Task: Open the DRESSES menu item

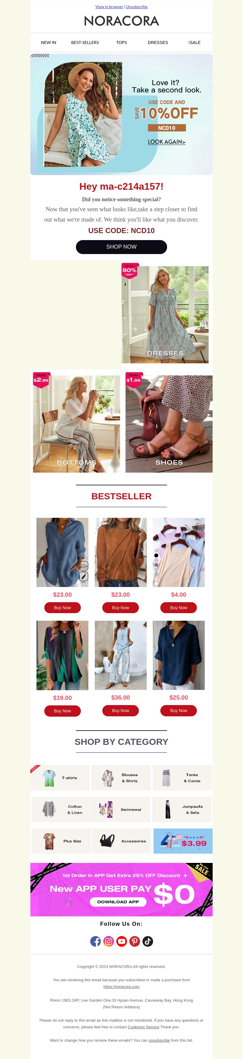Action: pos(158,42)
